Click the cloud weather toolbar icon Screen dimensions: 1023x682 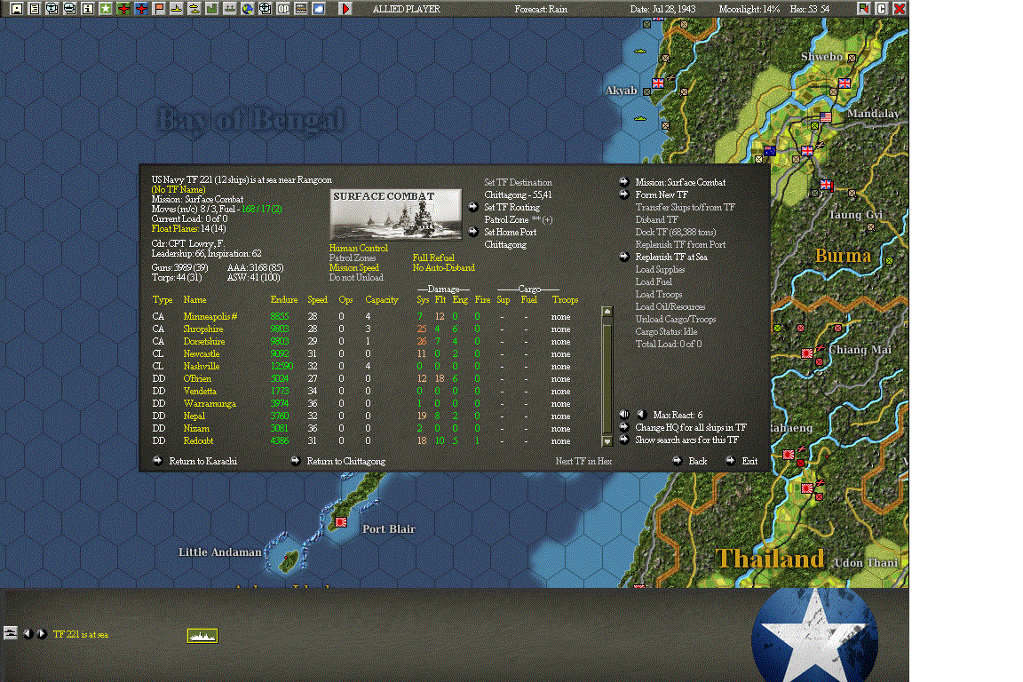point(319,9)
